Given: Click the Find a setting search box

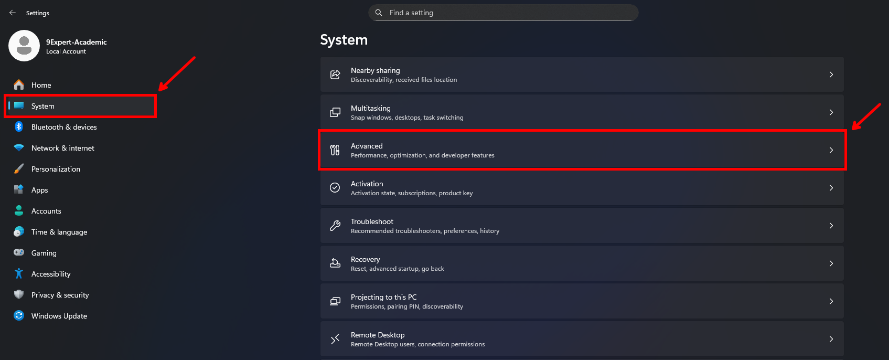Looking at the screenshot, I should point(502,13).
